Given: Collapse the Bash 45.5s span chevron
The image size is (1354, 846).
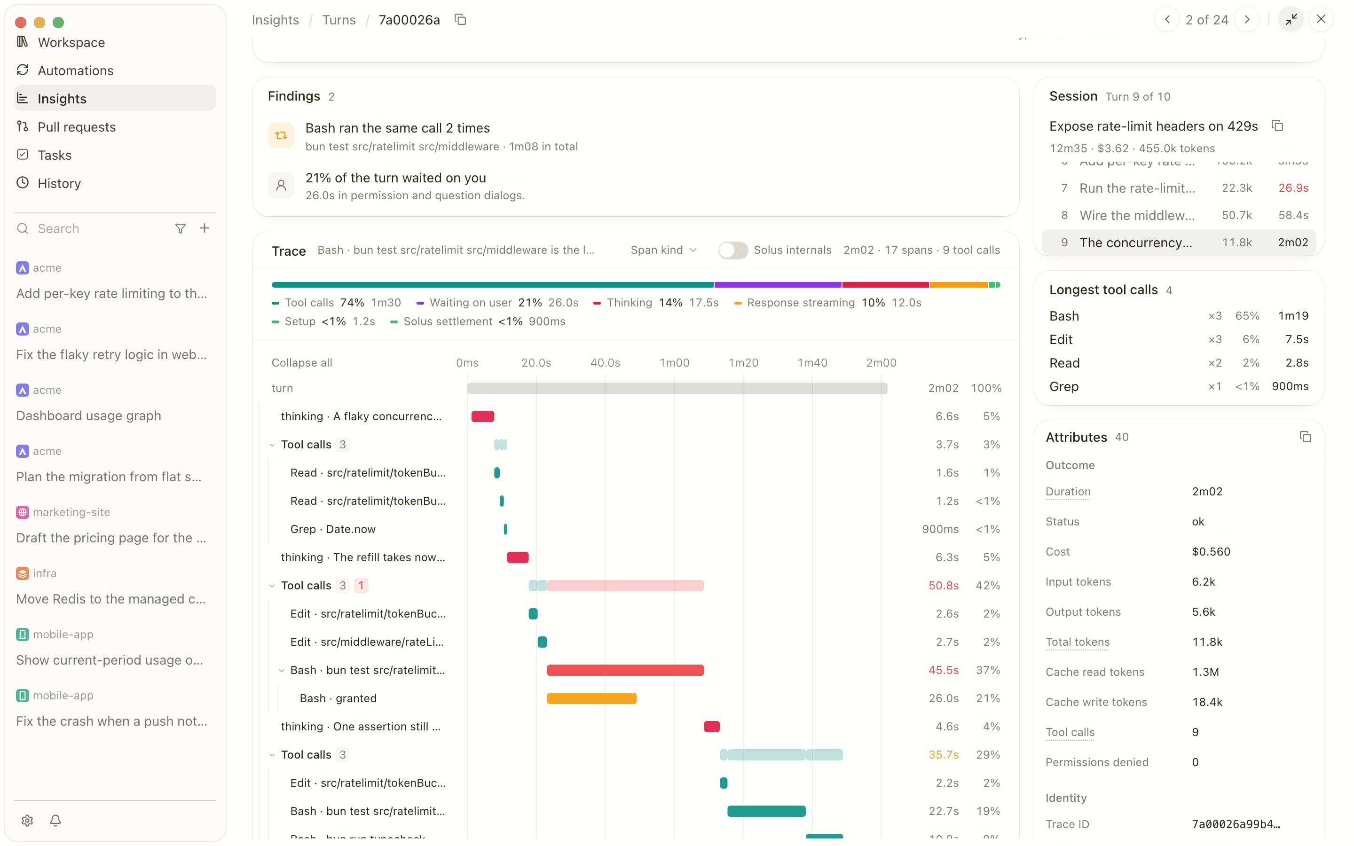Looking at the screenshot, I should click(282, 670).
